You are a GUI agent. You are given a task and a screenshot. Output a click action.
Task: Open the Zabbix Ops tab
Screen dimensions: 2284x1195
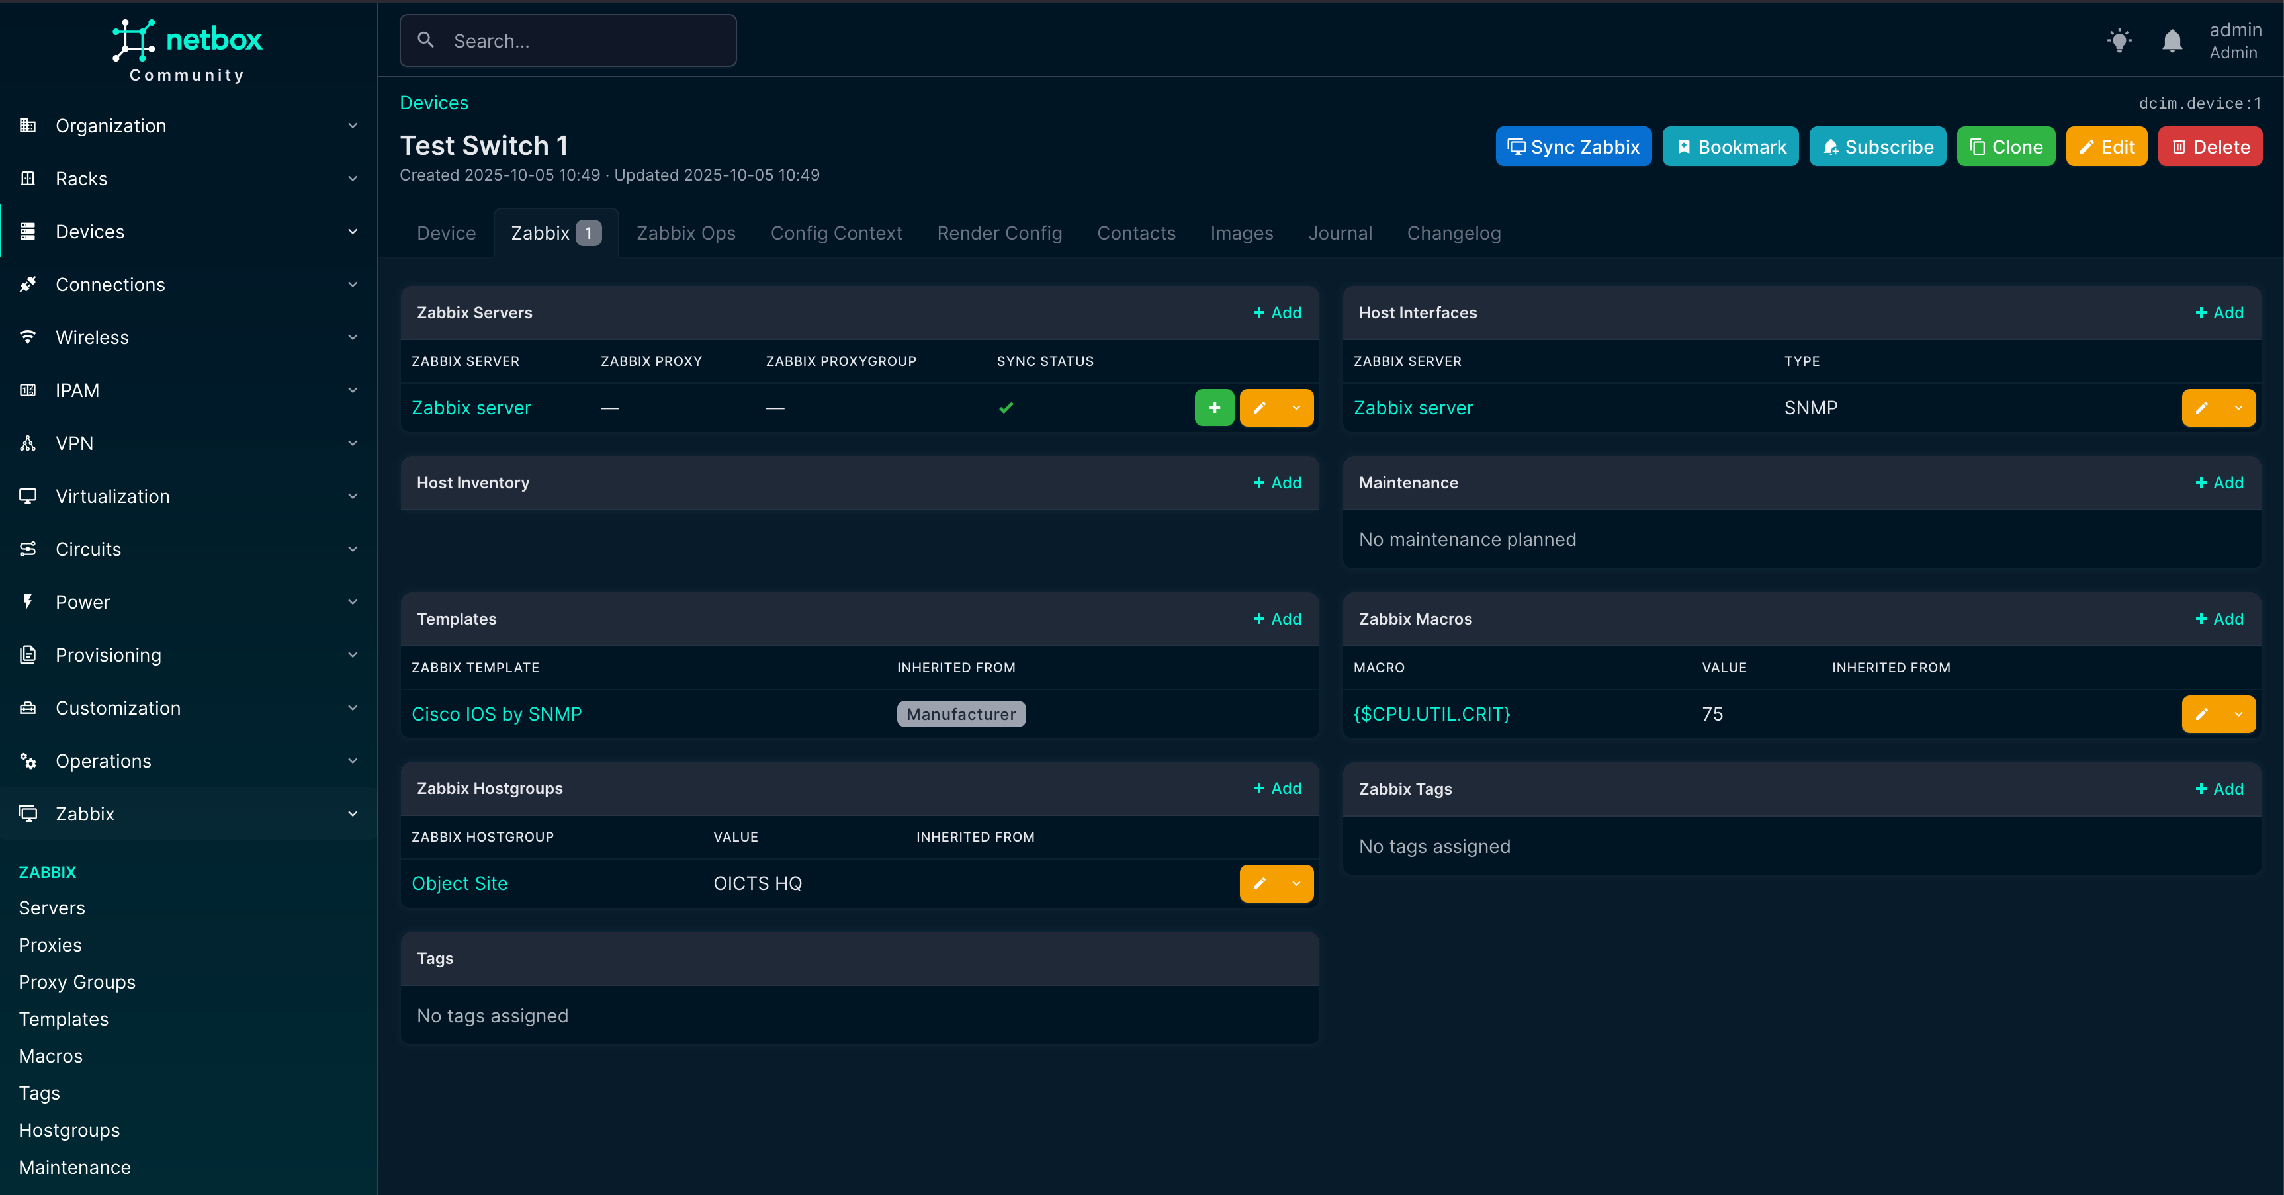pos(685,233)
